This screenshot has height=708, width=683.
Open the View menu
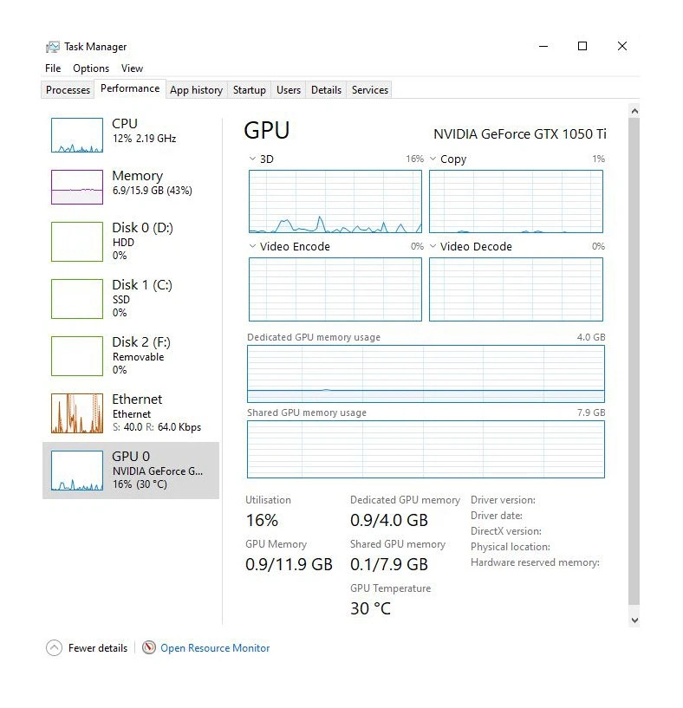pos(132,68)
